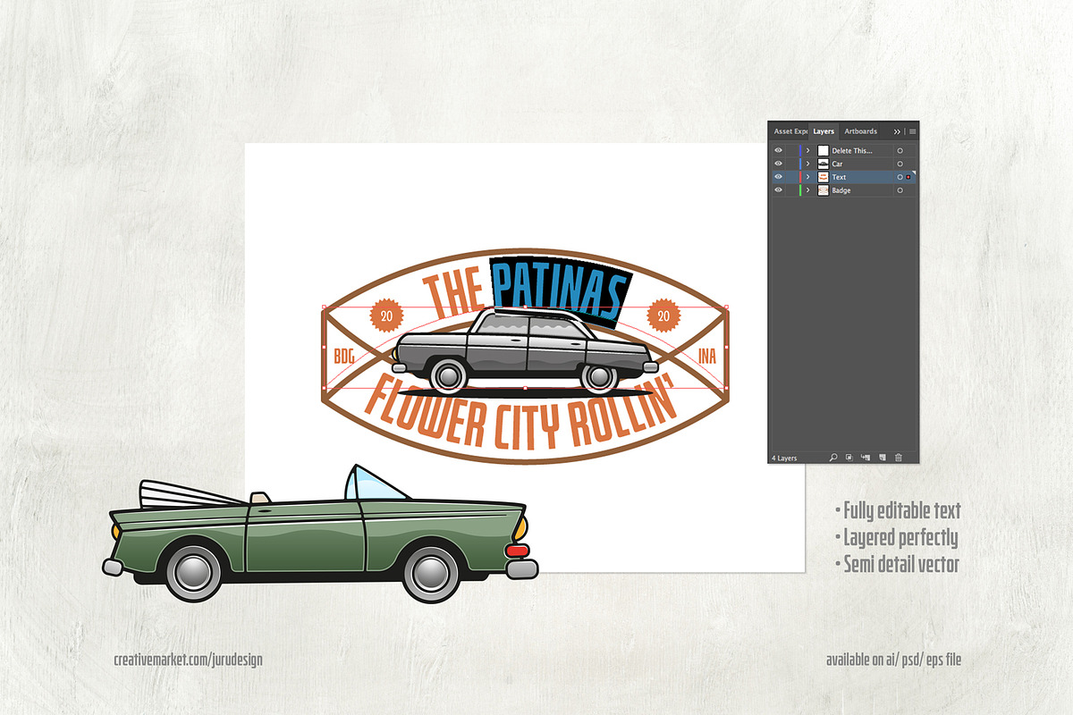Viewport: 1073px width, 715px height.
Task: Click the left '20' starburst seal
Action: coord(387,315)
